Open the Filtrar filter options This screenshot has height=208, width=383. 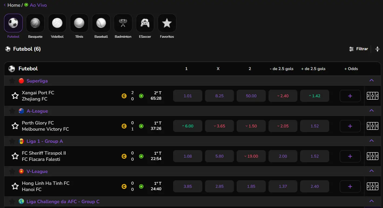358,49
